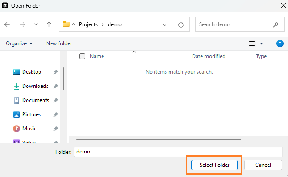
Task: Click the pin icon beside Downloads
Action: [x=55, y=86]
